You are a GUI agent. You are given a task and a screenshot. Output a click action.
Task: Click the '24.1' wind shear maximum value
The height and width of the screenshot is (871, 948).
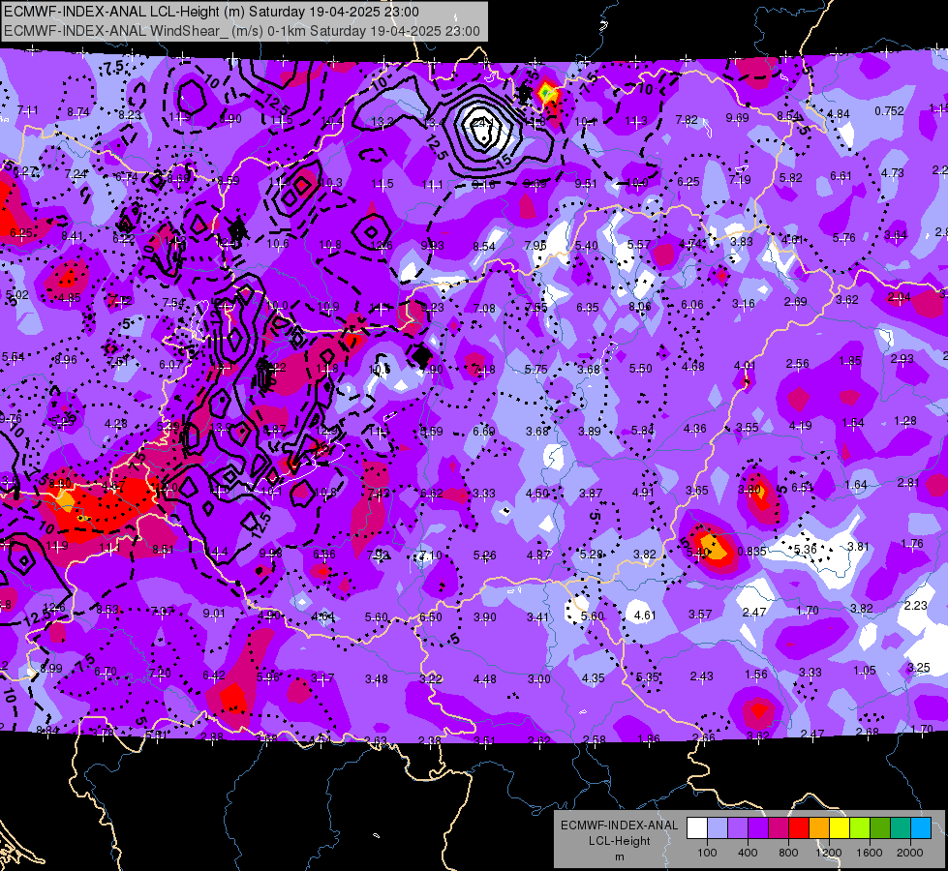482,123
